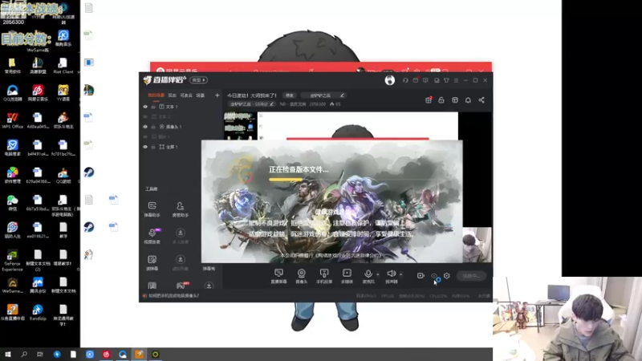Expand speaker options arrow
The width and height of the screenshot is (642, 361).
coord(400,274)
